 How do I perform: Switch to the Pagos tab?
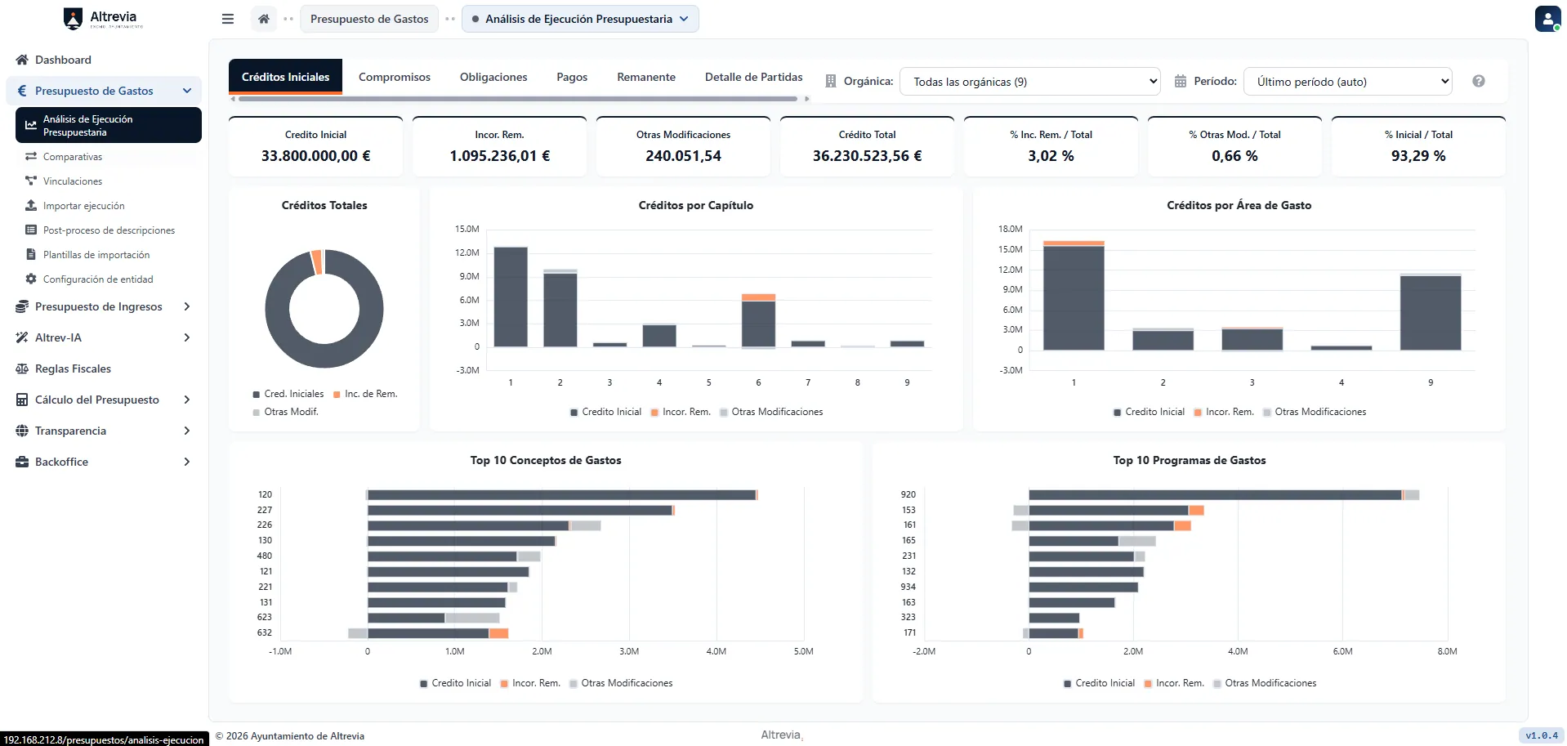(x=572, y=77)
